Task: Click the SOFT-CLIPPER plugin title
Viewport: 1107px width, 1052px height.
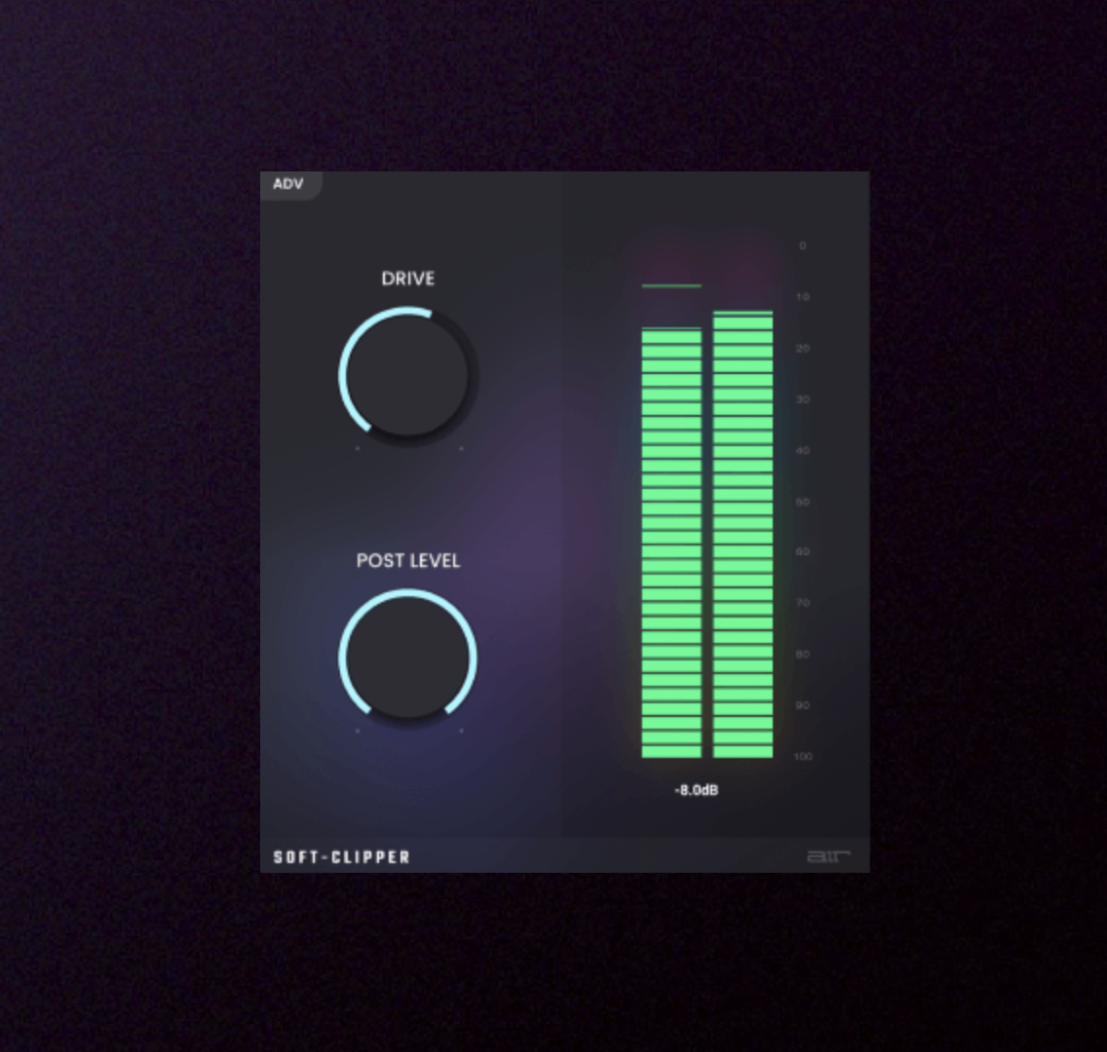Action: tap(342, 857)
